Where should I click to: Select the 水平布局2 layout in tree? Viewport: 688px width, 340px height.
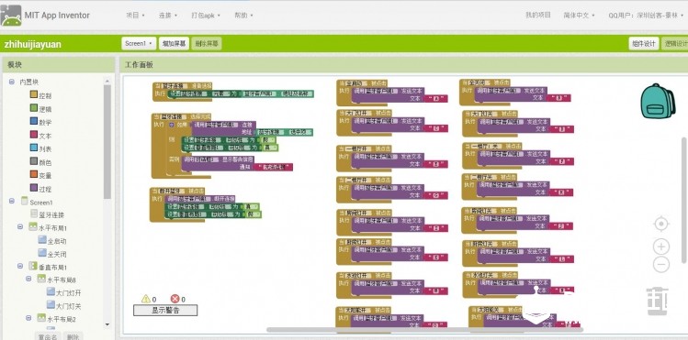[56, 319]
